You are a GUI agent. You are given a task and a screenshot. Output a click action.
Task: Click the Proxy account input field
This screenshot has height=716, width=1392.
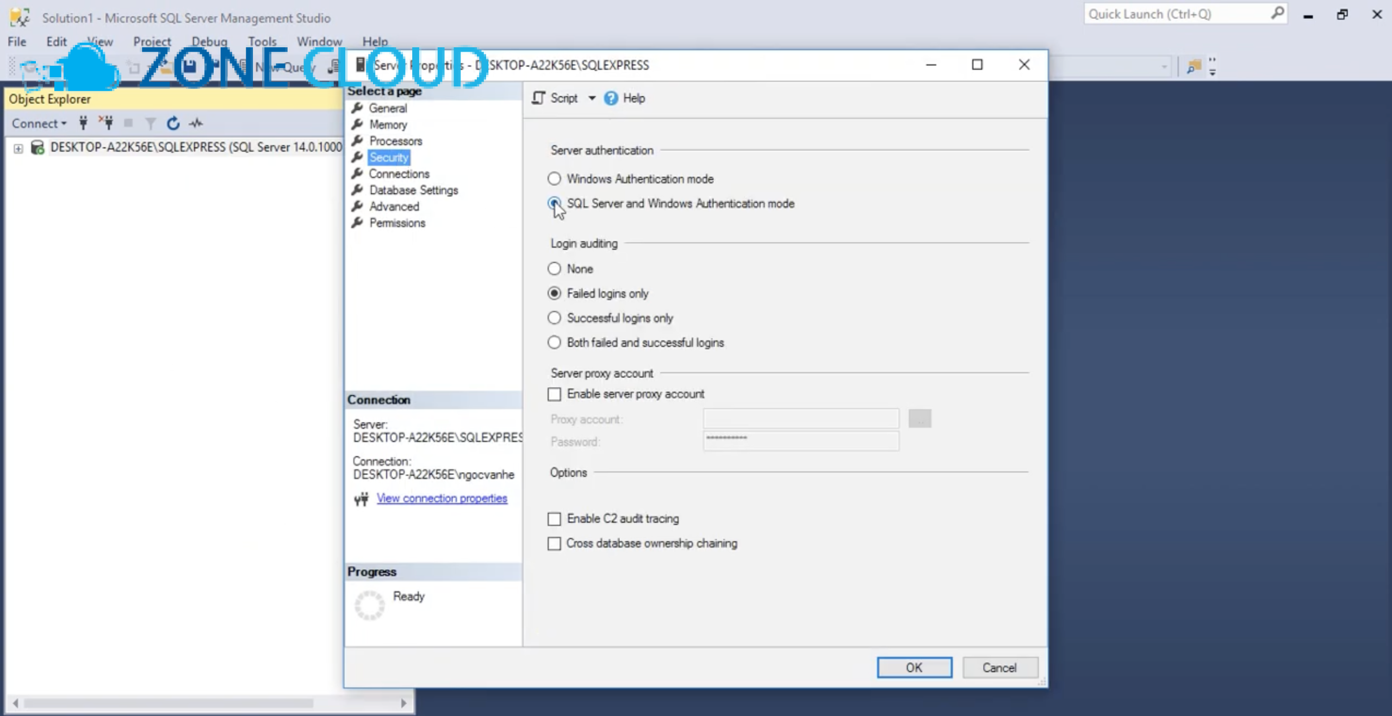800,419
